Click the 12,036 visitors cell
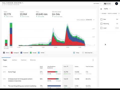Viewport: 120px width, 90px height. coord(77,72)
